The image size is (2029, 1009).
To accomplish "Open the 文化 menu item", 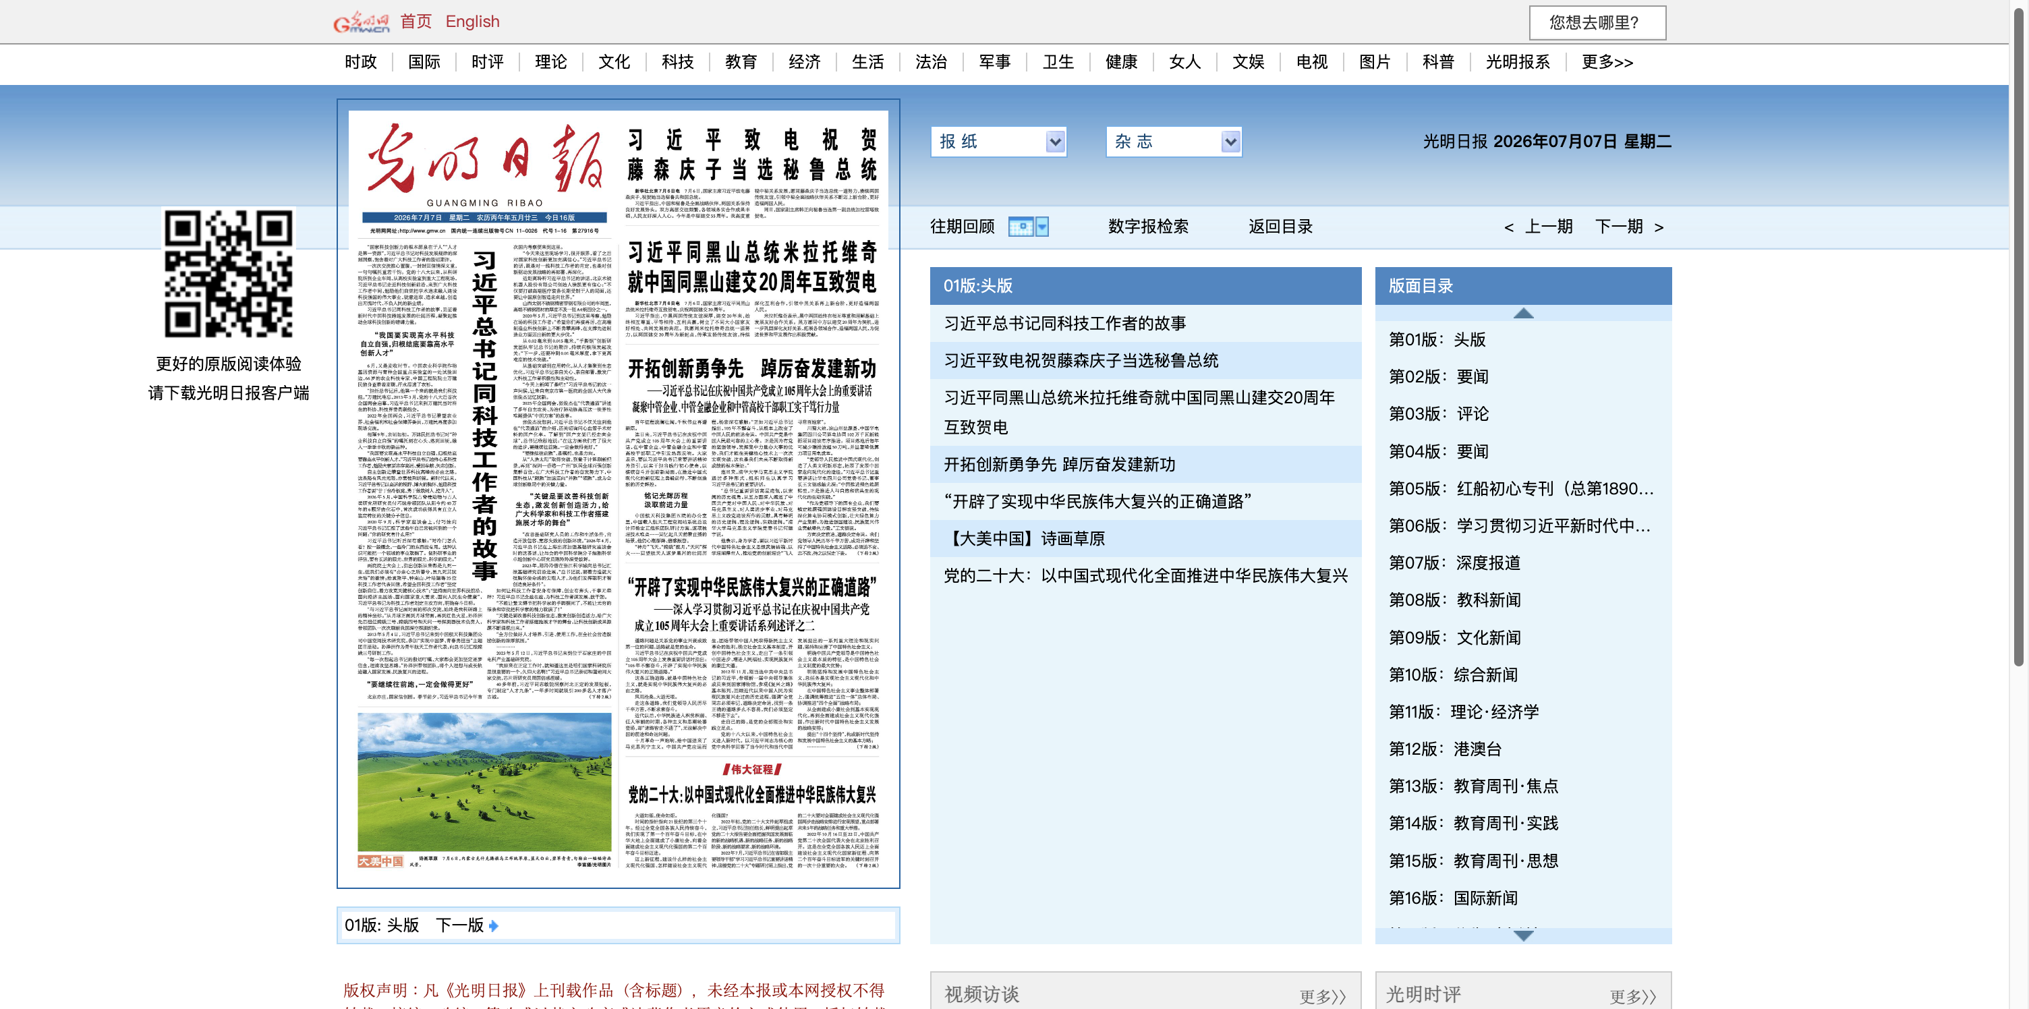I will pyautogui.click(x=615, y=61).
